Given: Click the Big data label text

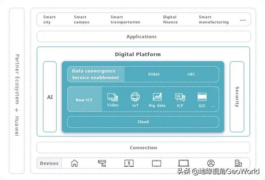Looking at the screenshot, I should 157,105.
